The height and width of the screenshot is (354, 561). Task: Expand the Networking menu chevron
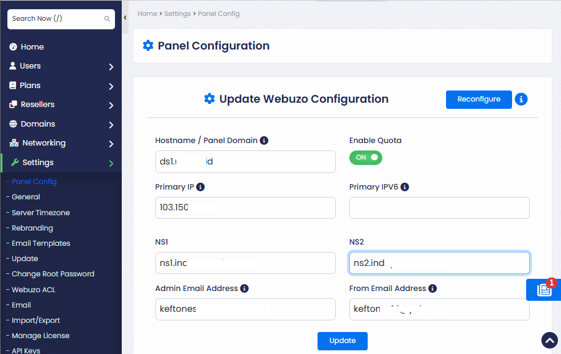(111, 144)
